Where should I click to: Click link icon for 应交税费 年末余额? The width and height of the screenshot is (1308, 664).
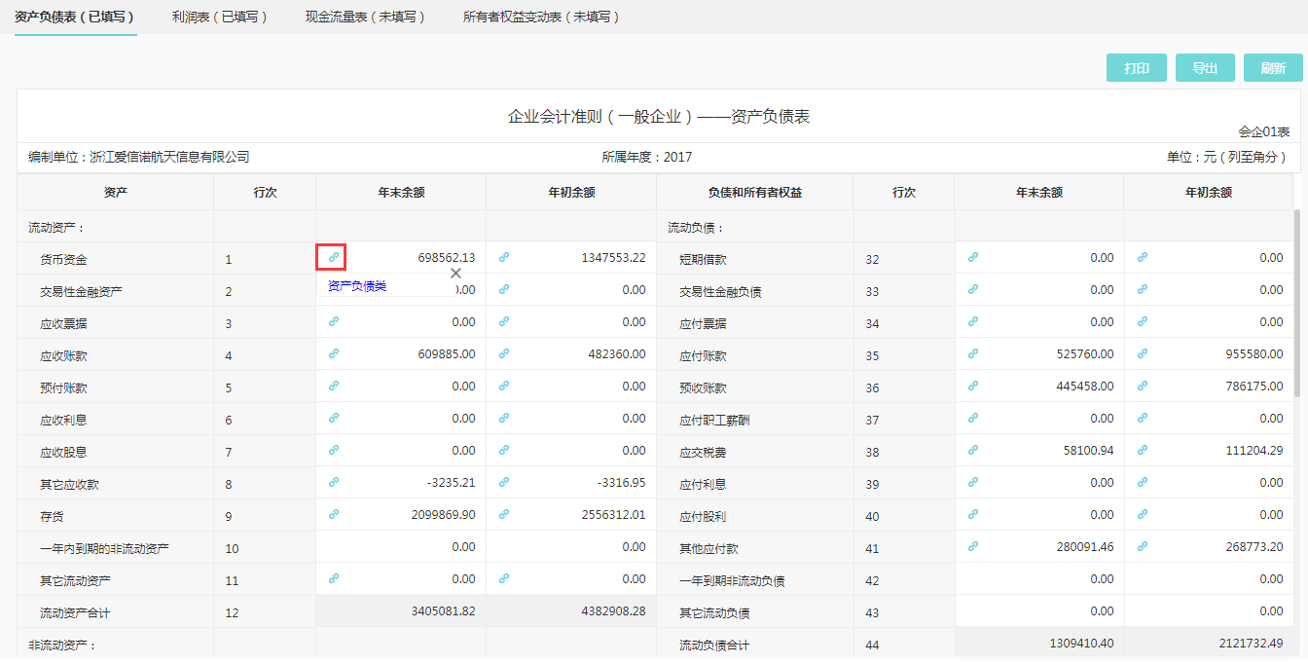pos(972,450)
